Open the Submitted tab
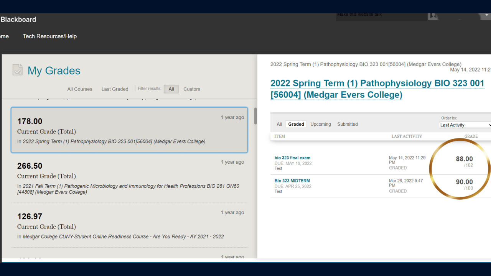This screenshot has height=276, width=491. tap(347, 124)
